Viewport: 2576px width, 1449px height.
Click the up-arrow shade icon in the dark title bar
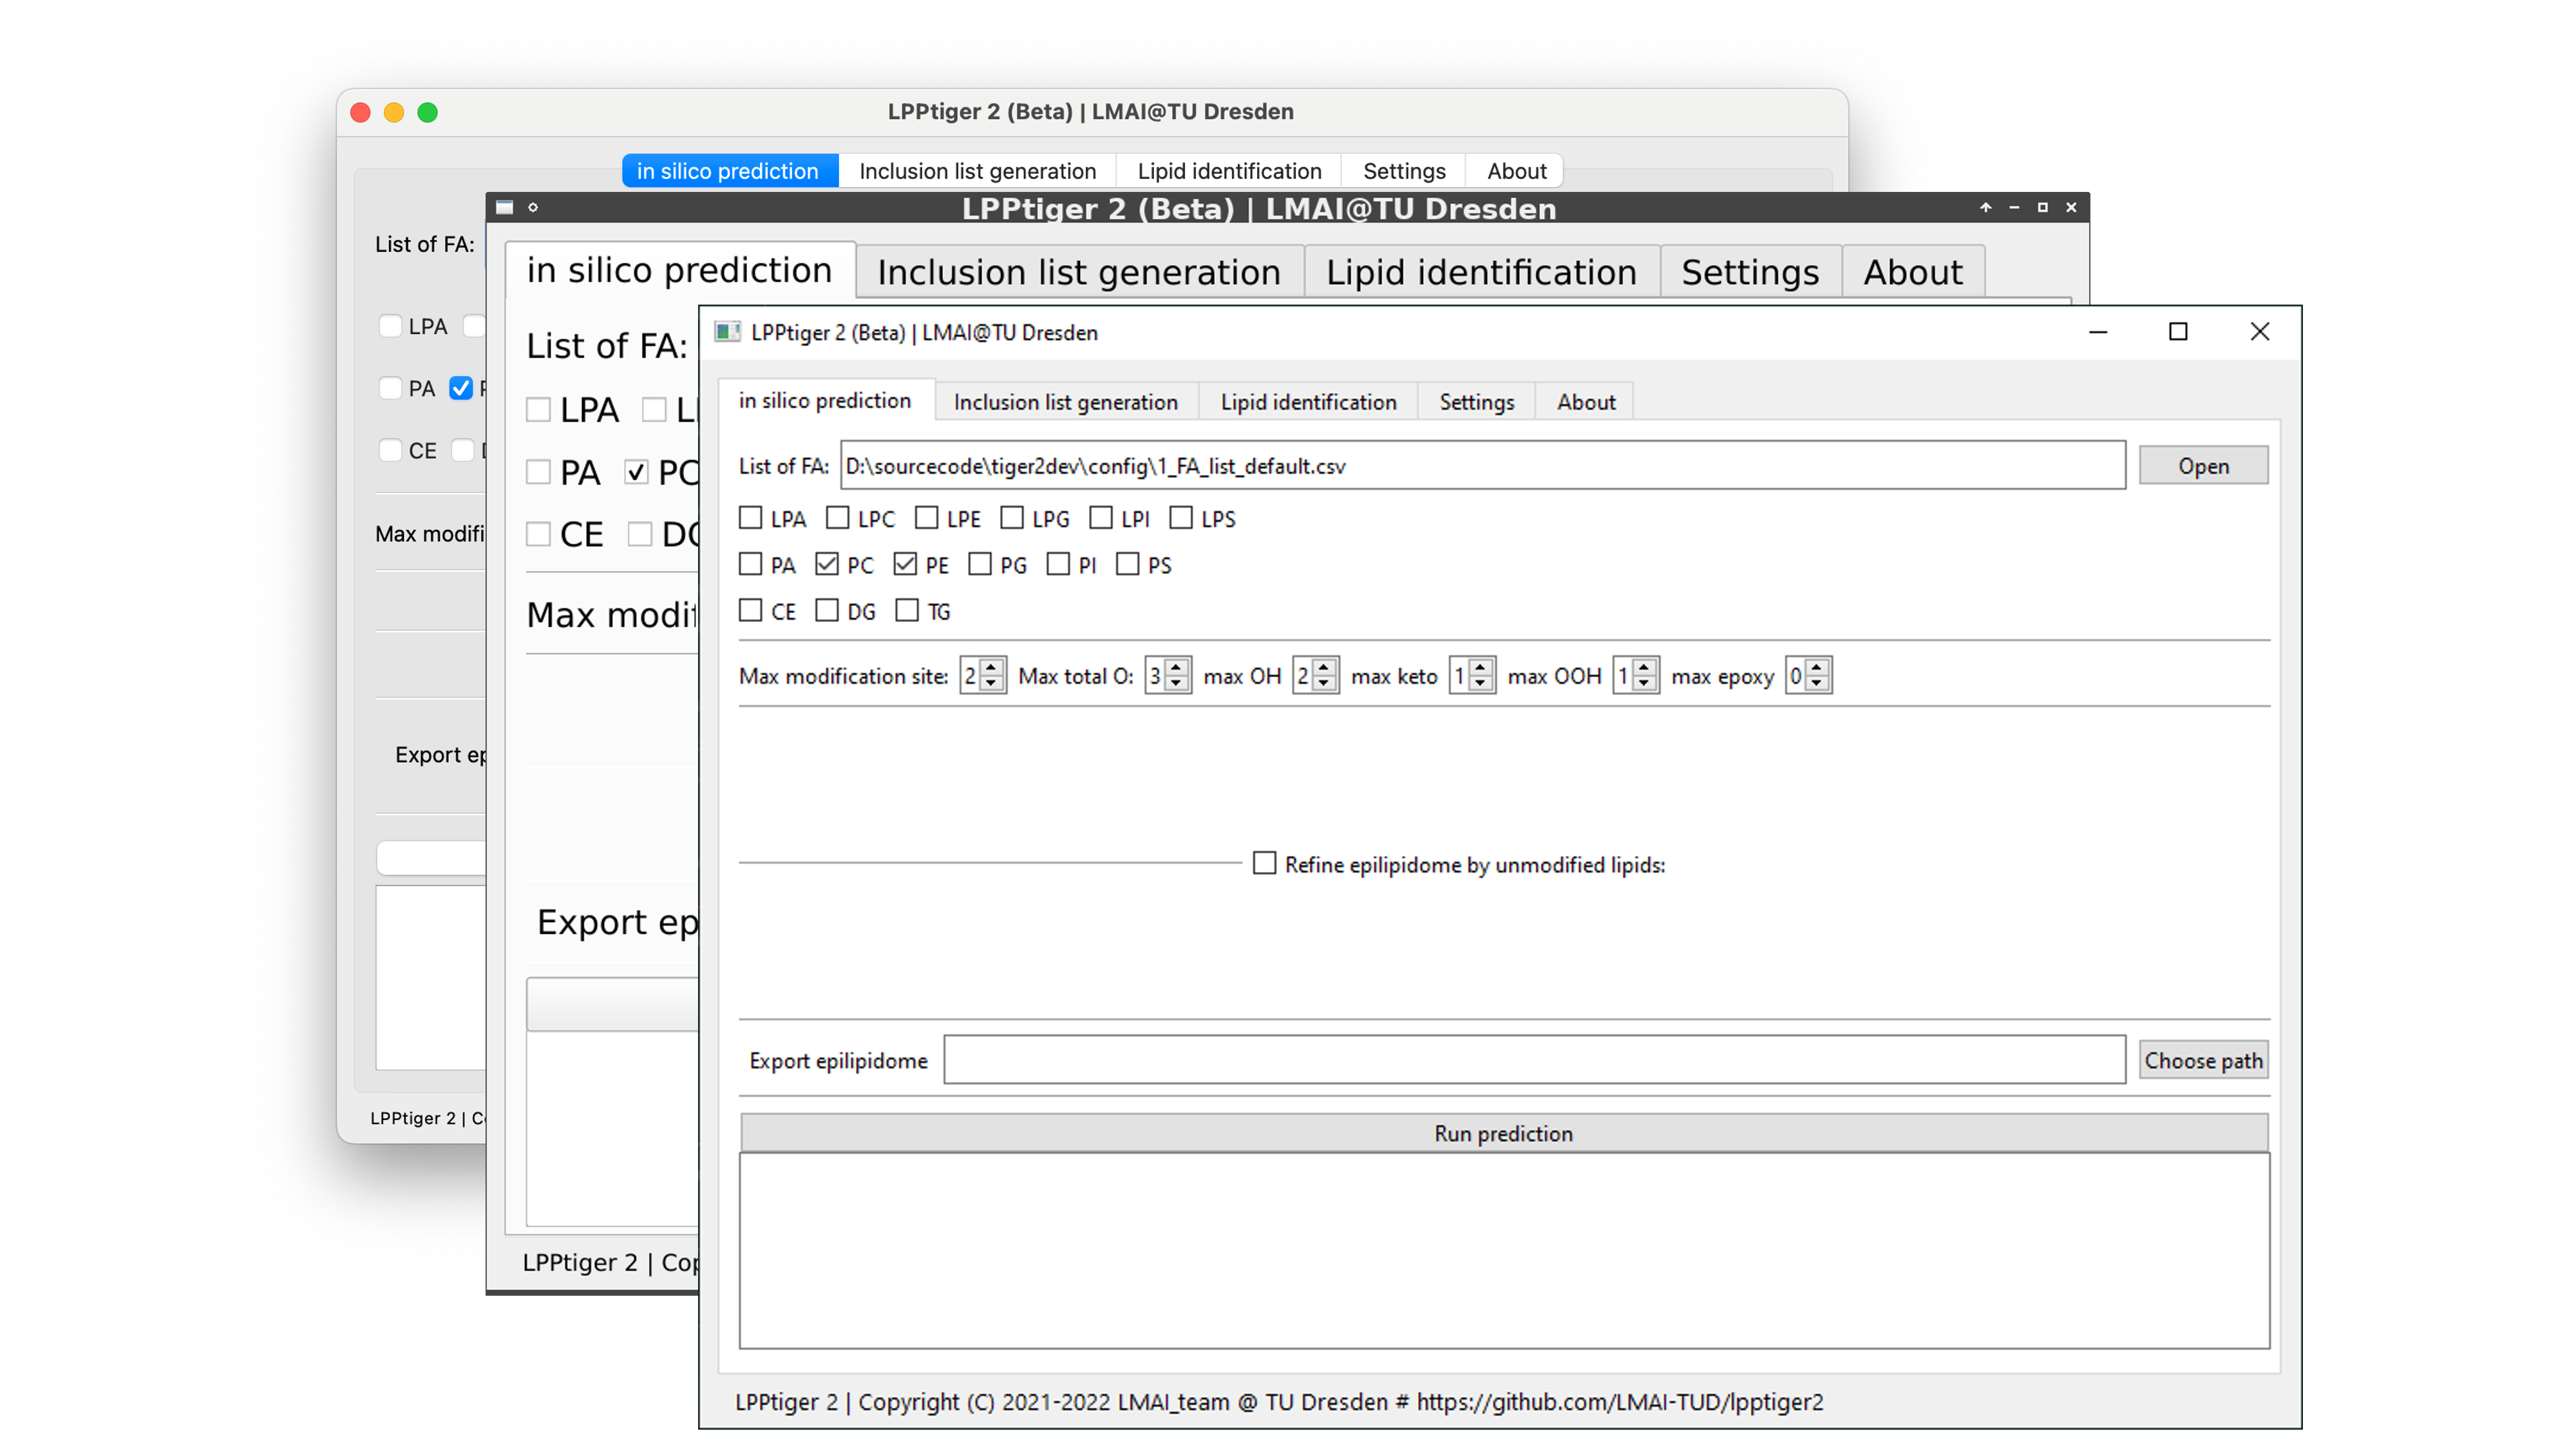1986,207
